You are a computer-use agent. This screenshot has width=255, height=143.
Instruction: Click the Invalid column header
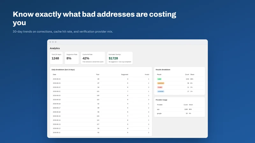click(x=147, y=75)
